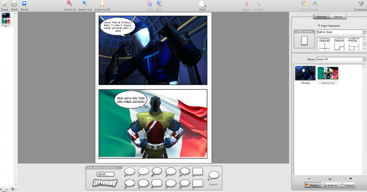The width and height of the screenshot is (367, 192).
Task: Select the Mexican flag hero comic panel
Action: [153, 124]
